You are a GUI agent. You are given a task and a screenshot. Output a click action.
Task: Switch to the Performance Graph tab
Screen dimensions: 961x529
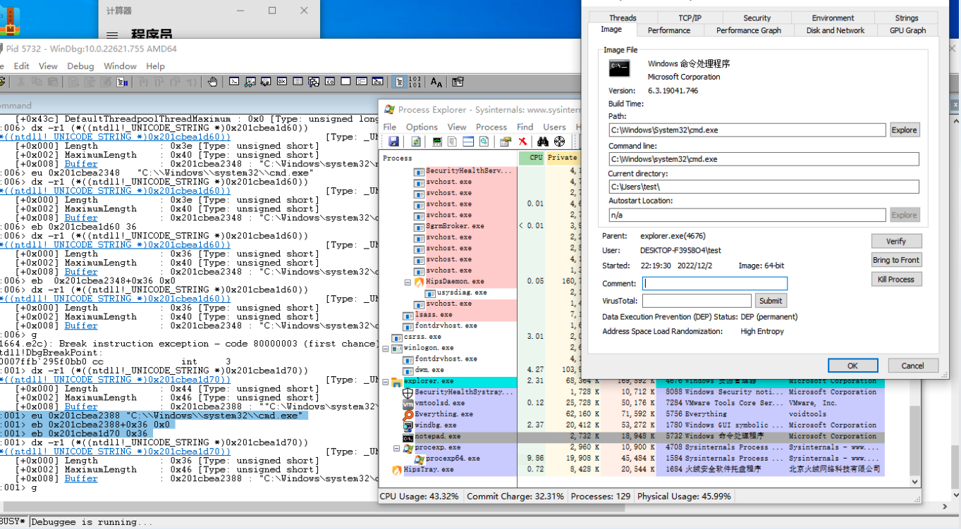(x=749, y=30)
